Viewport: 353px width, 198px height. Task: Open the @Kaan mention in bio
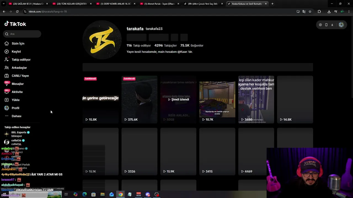[182, 52]
